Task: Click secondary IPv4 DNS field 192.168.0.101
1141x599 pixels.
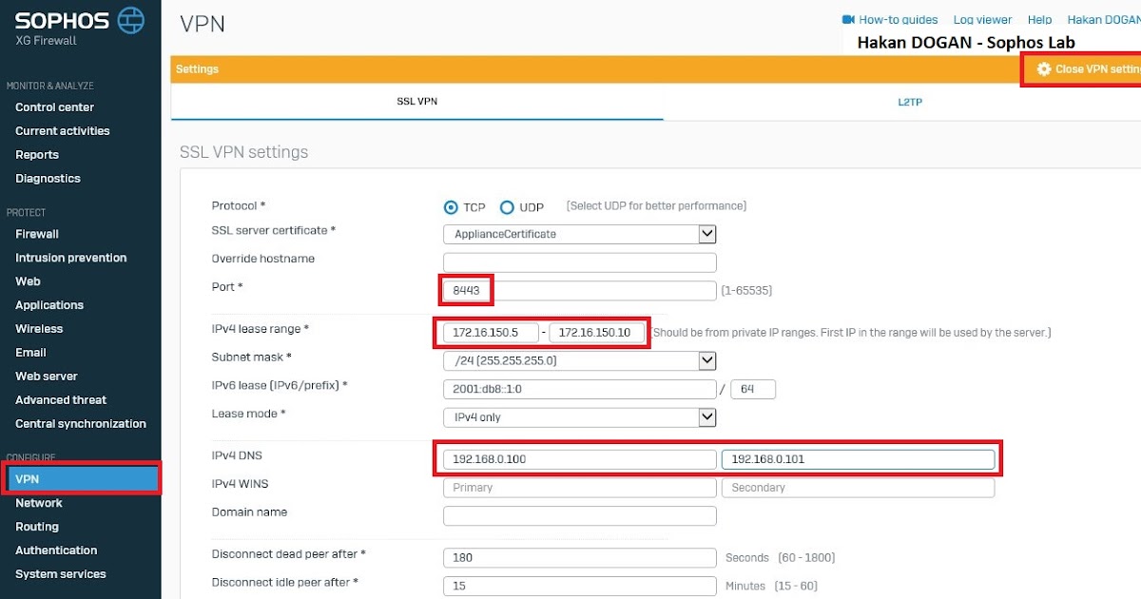Action: pos(858,459)
